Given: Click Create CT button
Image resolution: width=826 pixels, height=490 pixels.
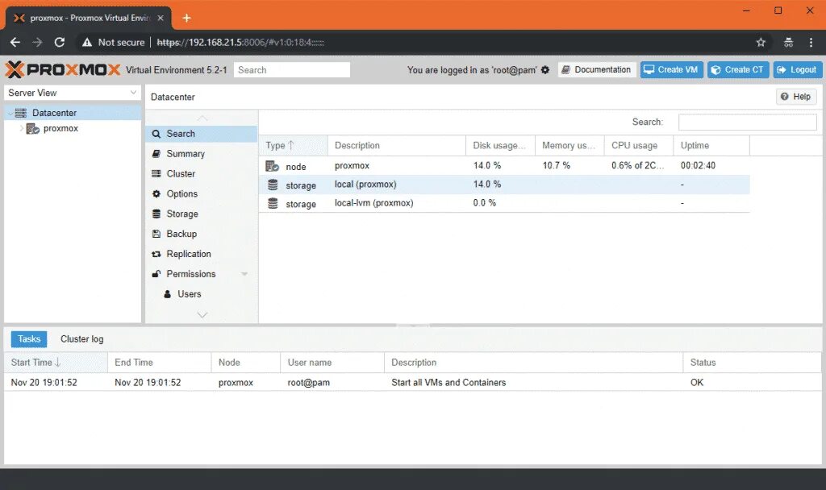Looking at the screenshot, I should 737,69.
